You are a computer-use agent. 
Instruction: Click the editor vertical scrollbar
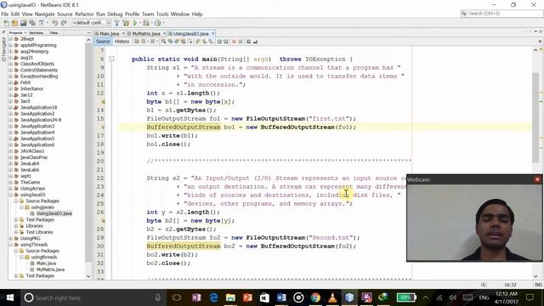(x=535, y=118)
